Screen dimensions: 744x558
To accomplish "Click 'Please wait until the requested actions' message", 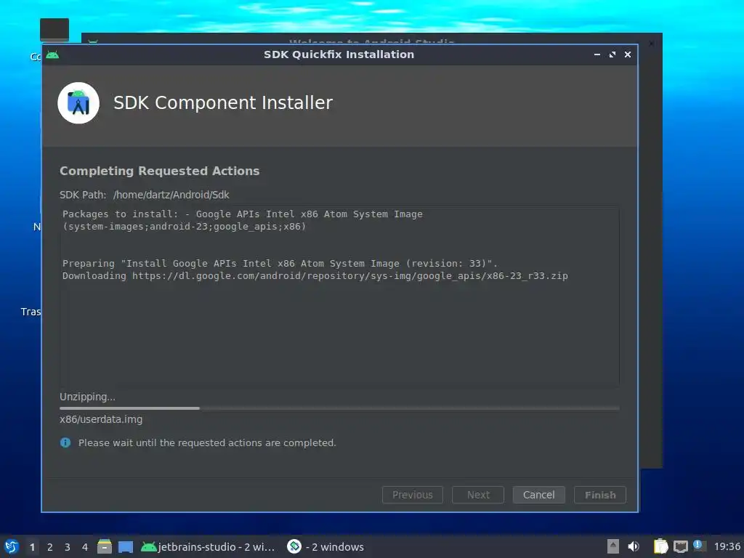I will click(207, 442).
